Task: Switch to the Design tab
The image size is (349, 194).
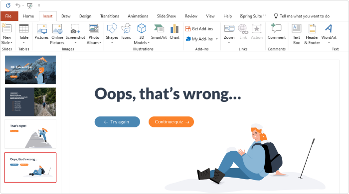Action: [85, 16]
